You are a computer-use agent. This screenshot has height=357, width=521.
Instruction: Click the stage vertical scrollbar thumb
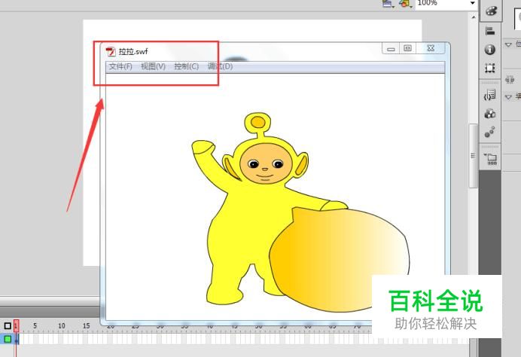click(x=473, y=156)
